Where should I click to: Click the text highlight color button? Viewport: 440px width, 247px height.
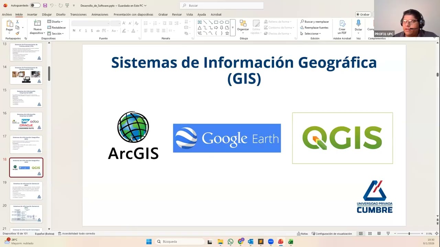coord(124,31)
